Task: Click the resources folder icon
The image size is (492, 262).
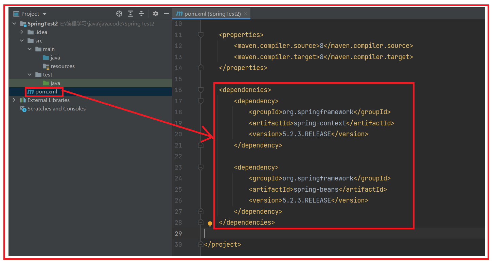Action: point(46,66)
